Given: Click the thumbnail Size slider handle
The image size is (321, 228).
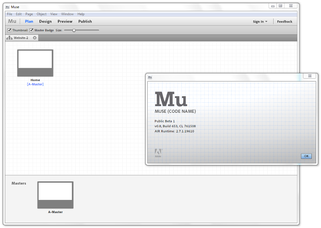Looking at the screenshot, I should pyautogui.click(x=74, y=31).
